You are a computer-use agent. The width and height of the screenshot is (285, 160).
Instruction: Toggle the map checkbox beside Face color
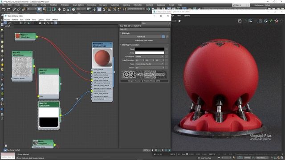(x=166, y=49)
